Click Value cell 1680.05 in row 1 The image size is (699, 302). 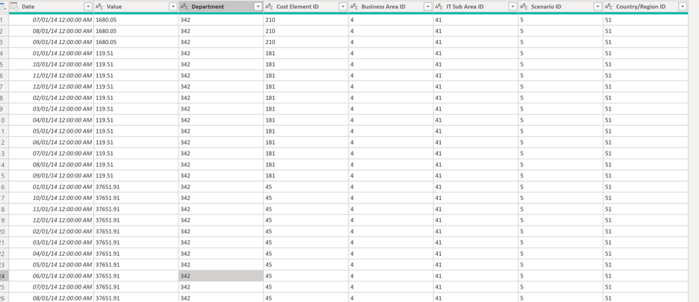[x=136, y=20]
